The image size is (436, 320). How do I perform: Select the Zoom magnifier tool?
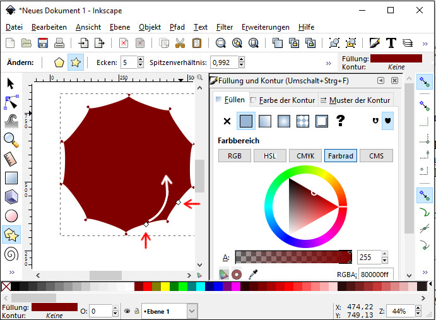tap(11, 140)
